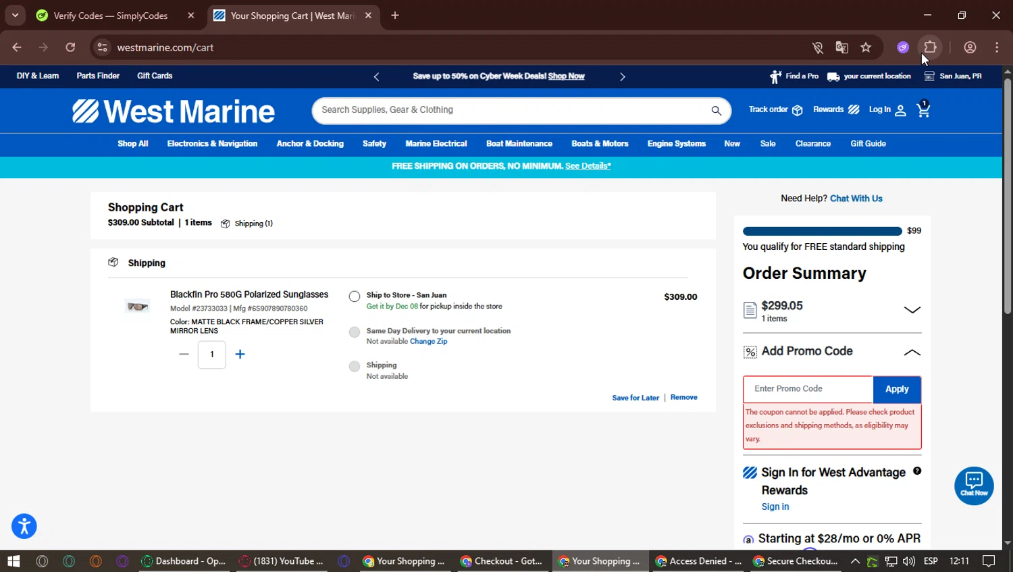The width and height of the screenshot is (1013, 572).
Task: Click the page vertical scrollbar
Action: (x=1008, y=196)
